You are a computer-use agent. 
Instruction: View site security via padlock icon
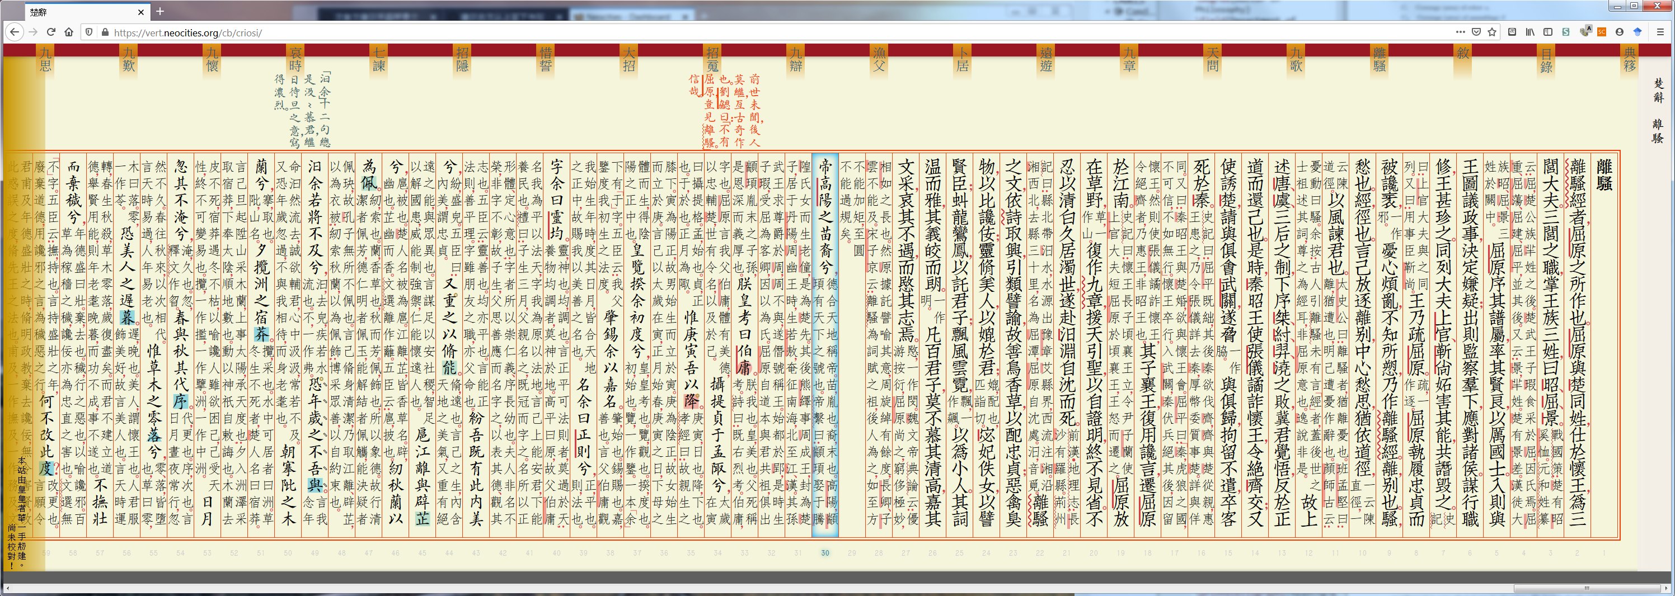[x=105, y=32]
